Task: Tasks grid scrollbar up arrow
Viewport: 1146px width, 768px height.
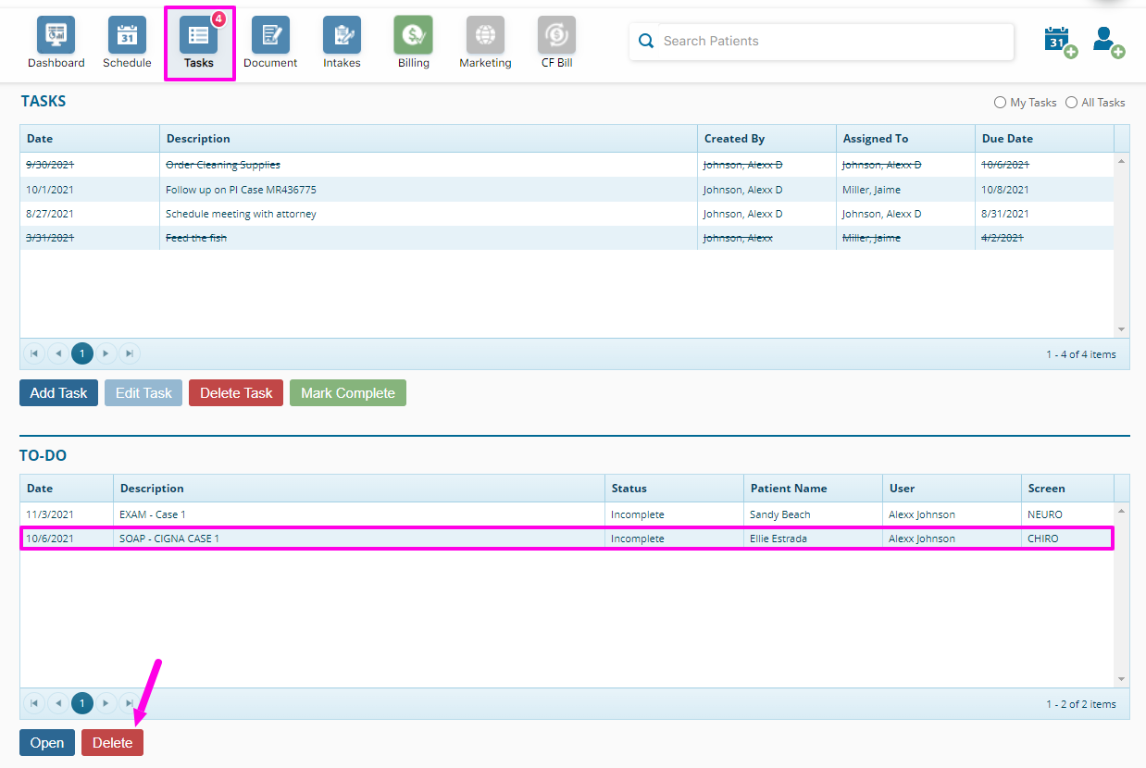Action: click(x=1121, y=161)
